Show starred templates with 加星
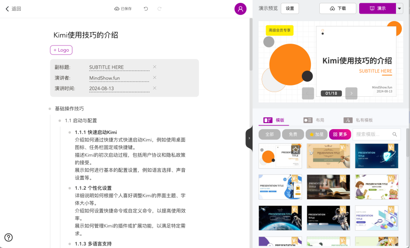 pos(316,134)
